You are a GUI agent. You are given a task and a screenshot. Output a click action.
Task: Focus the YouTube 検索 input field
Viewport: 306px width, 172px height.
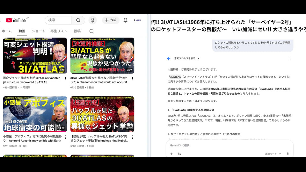pos(58,20)
